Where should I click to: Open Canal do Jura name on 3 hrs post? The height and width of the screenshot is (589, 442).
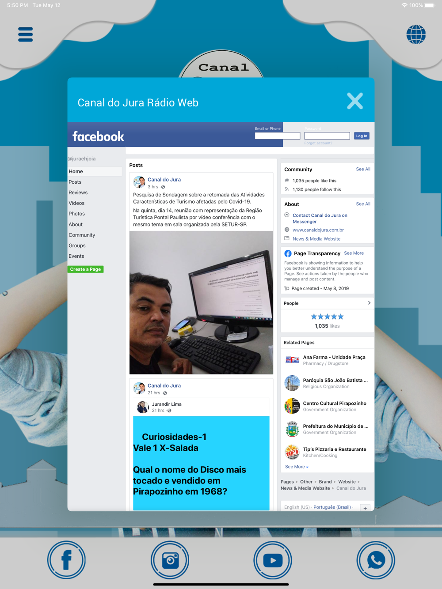(x=164, y=180)
